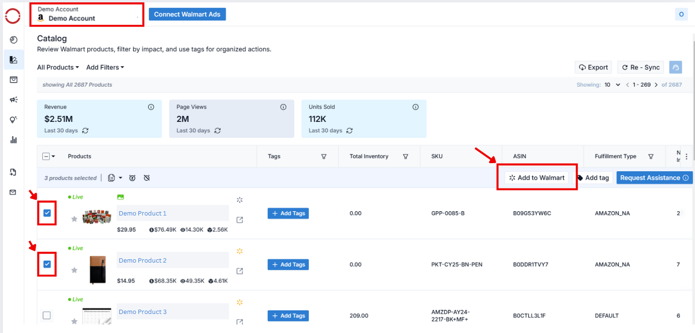Open the catalog sidebar icon
The height and width of the screenshot is (333, 695).
[13, 60]
